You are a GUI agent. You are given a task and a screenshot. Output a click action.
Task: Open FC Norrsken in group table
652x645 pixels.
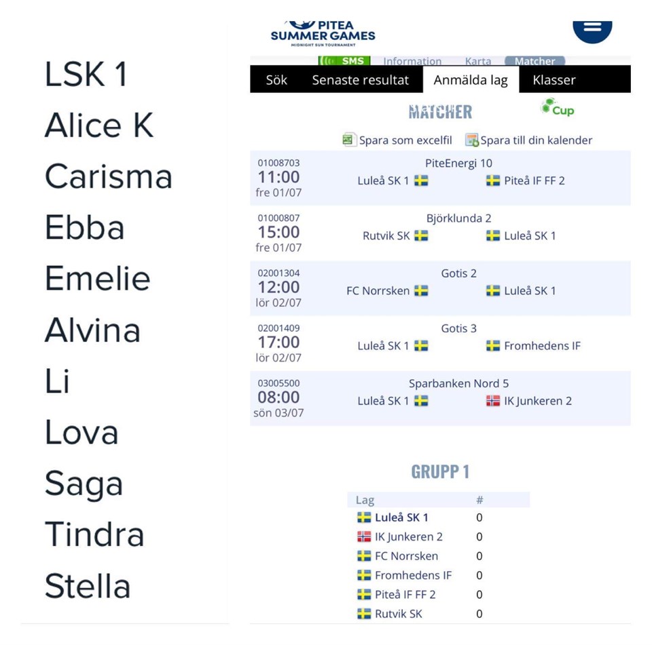tap(406, 556)
